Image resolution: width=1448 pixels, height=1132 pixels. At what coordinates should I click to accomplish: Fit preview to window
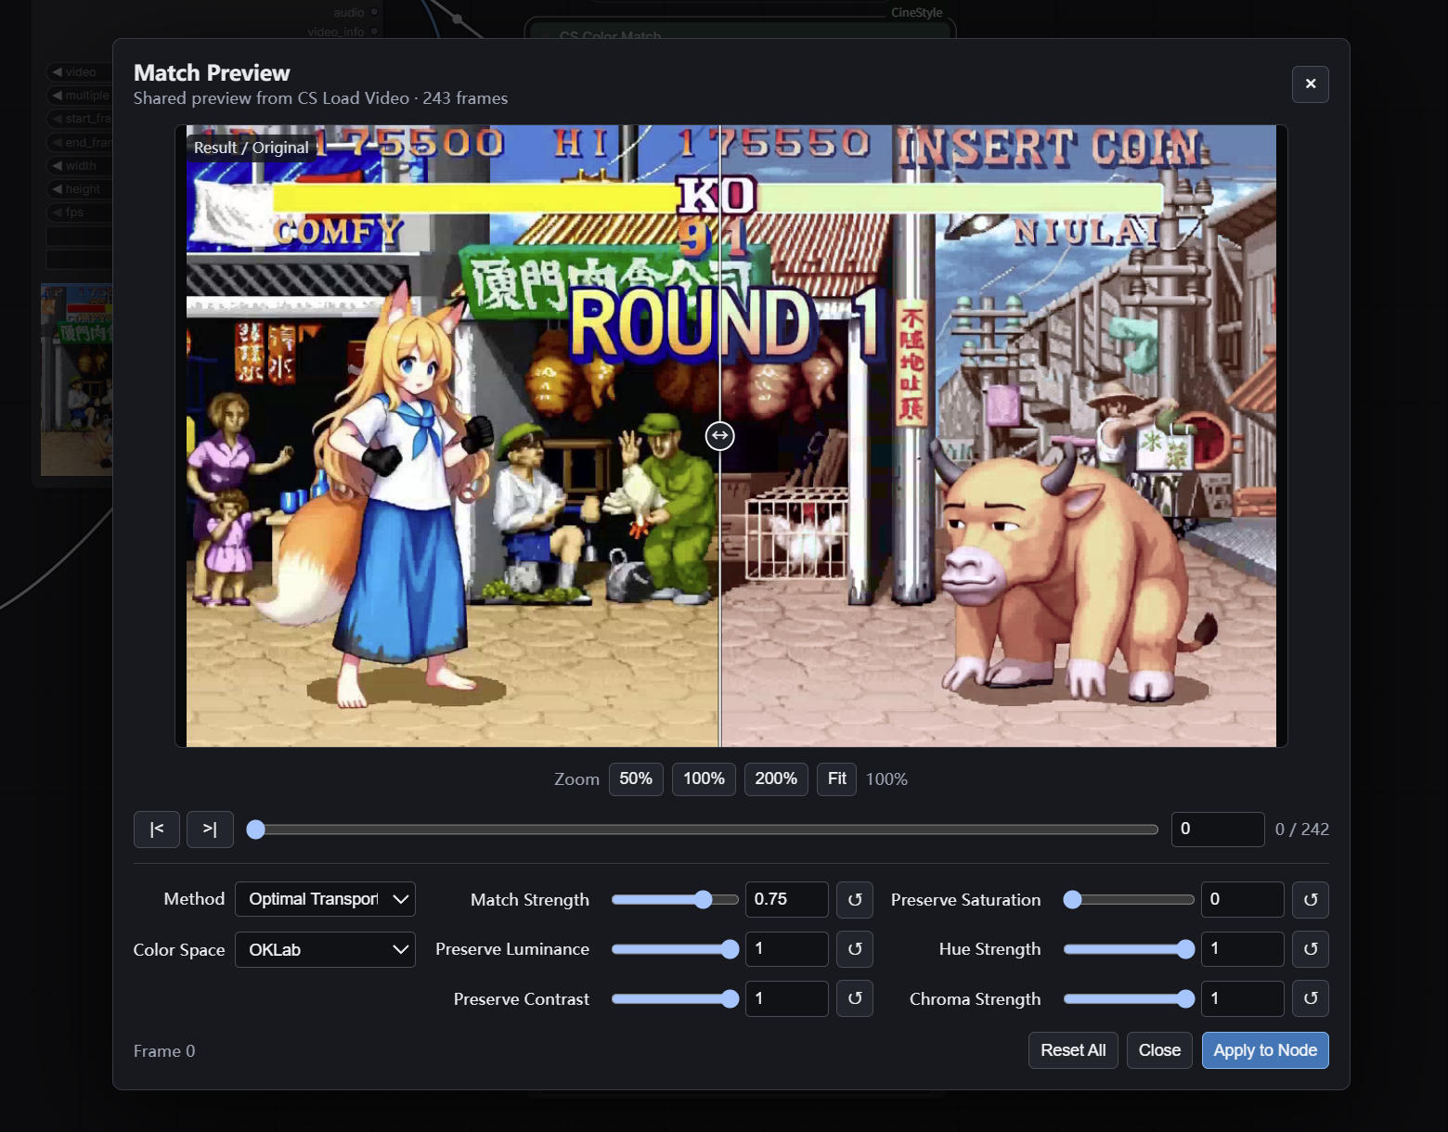836,779
